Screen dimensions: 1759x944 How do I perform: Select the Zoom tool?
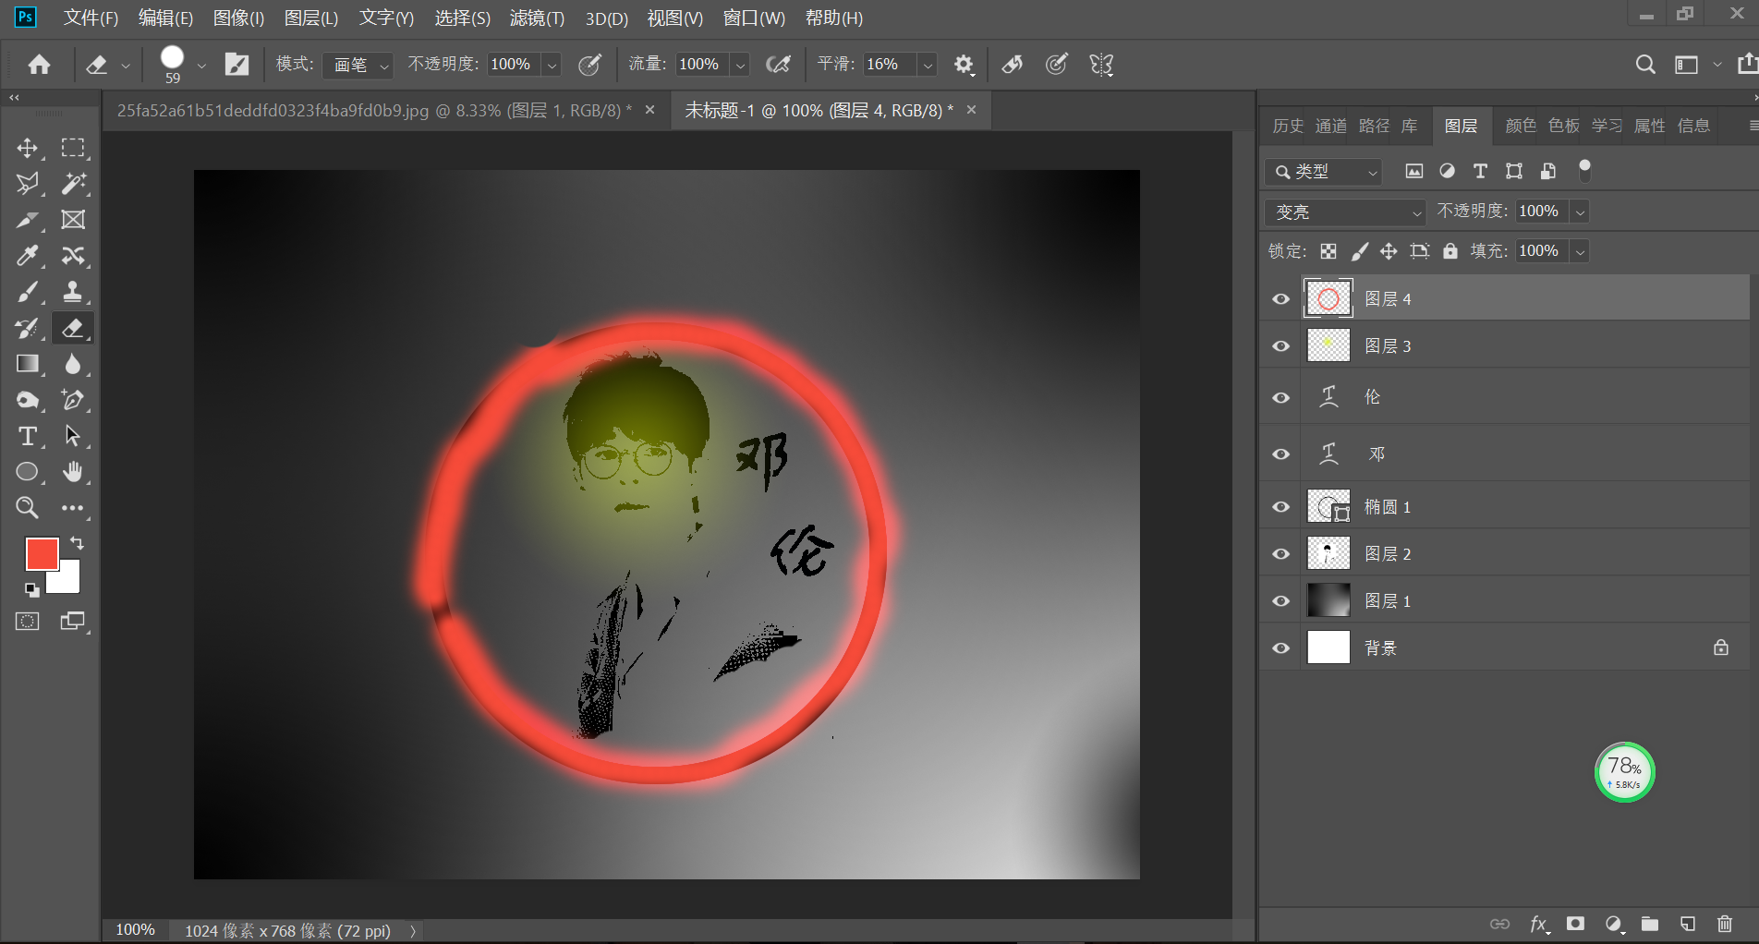(x=28, y=507)
